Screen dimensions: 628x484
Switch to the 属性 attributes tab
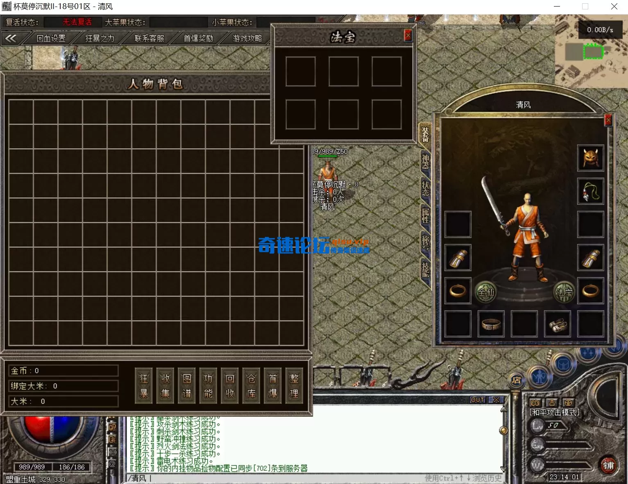point(426,215)
